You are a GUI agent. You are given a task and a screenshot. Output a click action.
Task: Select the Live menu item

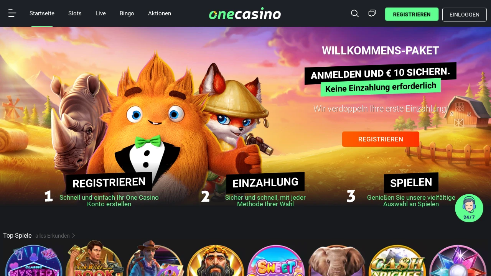[x=101, y=13]
